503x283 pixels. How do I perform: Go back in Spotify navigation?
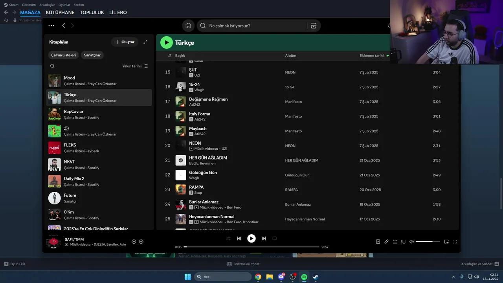[64, 26]
